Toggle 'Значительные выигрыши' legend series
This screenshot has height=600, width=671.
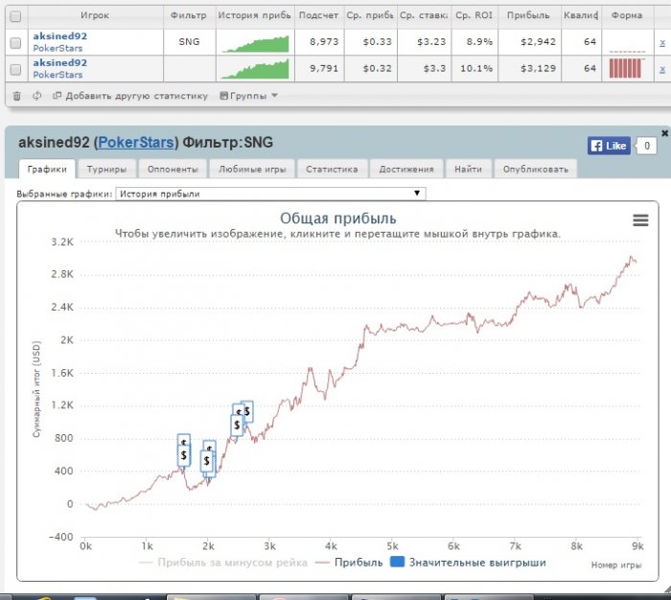coord(468,563)
